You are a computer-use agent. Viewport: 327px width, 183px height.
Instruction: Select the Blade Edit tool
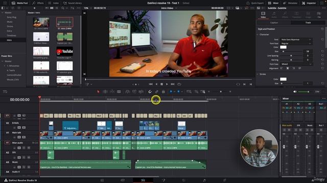pyautogui.click(x=119, y=91)
